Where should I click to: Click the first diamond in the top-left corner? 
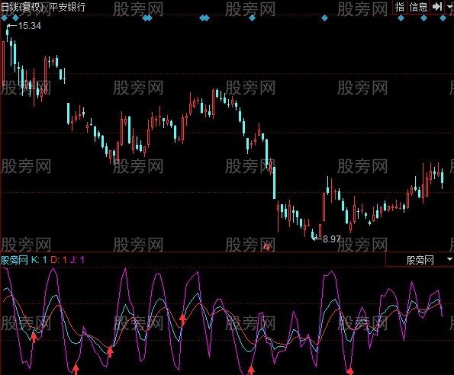coord(4,18)
